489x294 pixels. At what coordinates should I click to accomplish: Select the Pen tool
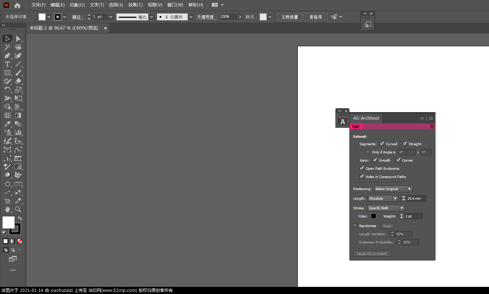(x=7, y=56)
